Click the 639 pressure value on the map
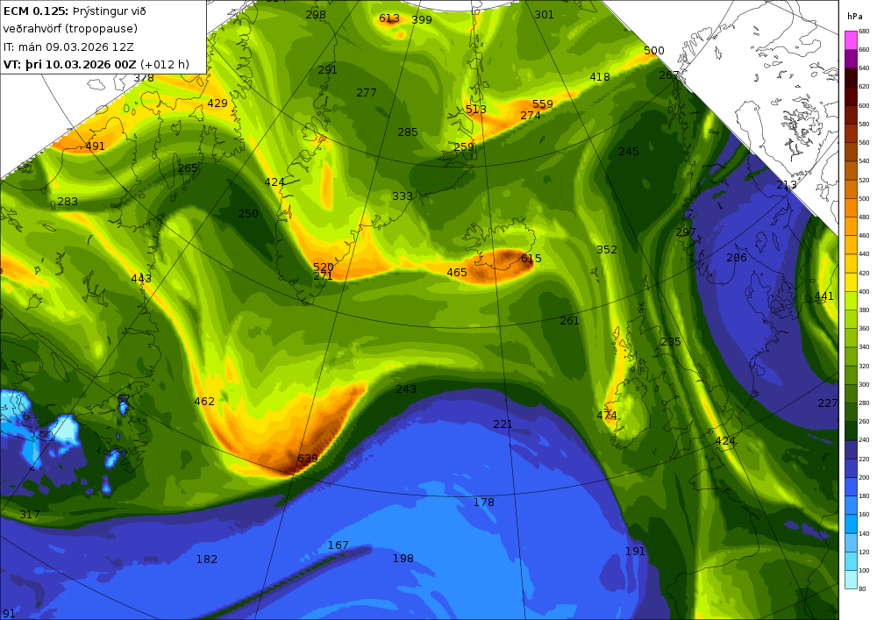Image resolution: width=877 pixels, height=620 pixels. pyautogui.click(x=307, y=459)
